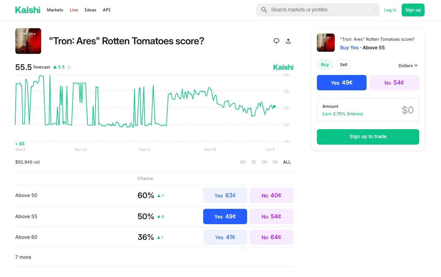Screen dimensions: 441x277
Task: Open the Dollars currency dropdown
Action: coord(408,66)
